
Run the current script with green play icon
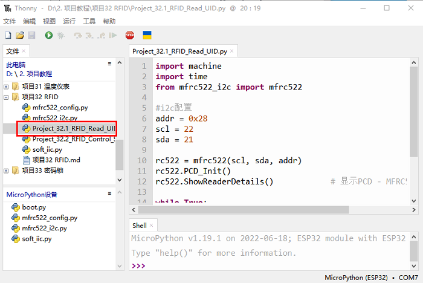pos(48,36)
